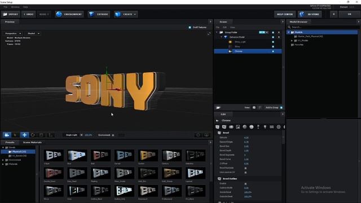The height and width of the screenshot is (203, 361).
Task: Select the scale transform tool
Action: tap(41, 135)
